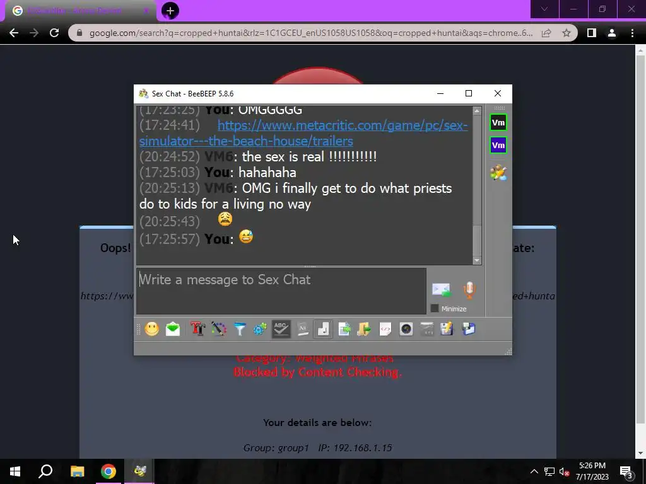Click the muted volume tray icon
Viewport: 646px width, 484px height.
564,471
